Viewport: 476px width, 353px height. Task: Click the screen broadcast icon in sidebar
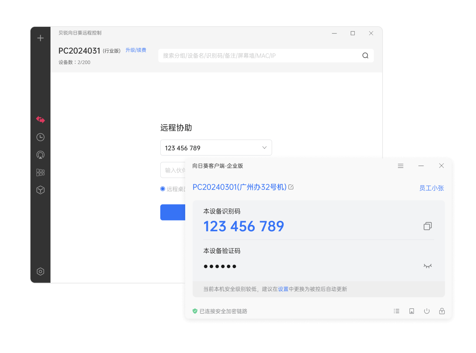pyautogui.click(x=40, y=155)
